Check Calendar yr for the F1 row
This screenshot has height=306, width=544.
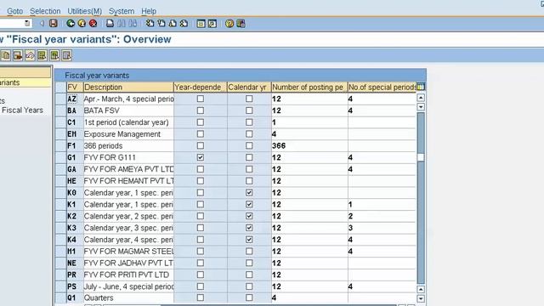tap(249, 145)
